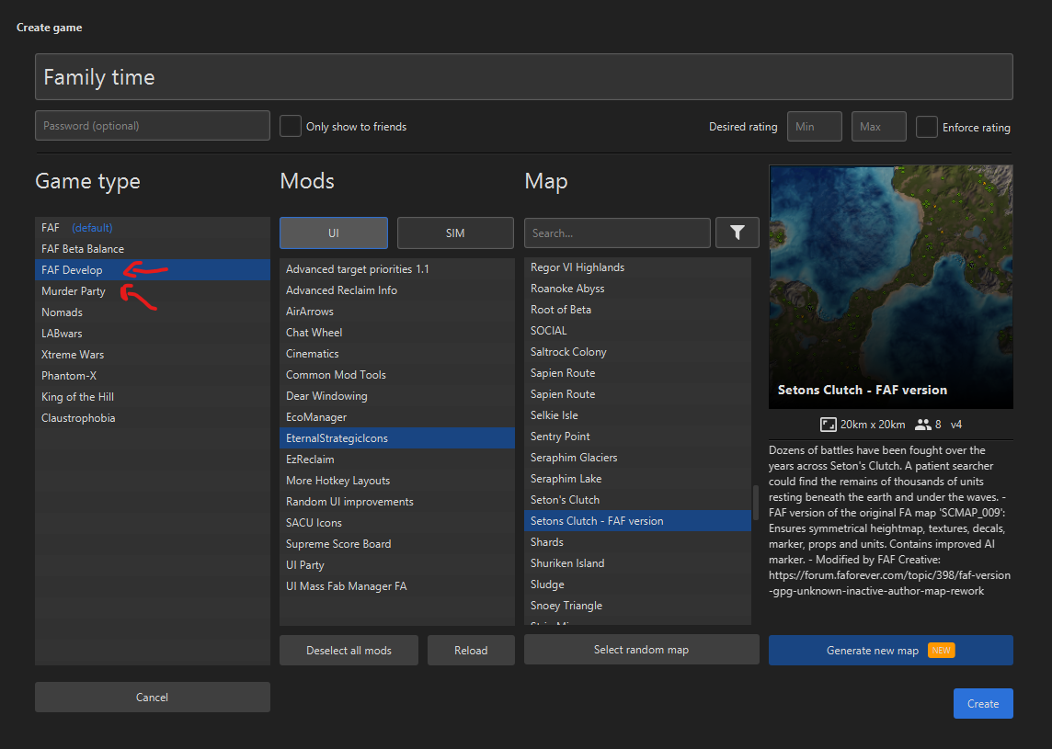Click the map Search field
This screenshot has width=1052, height=749.
click(x=617, y=233)
